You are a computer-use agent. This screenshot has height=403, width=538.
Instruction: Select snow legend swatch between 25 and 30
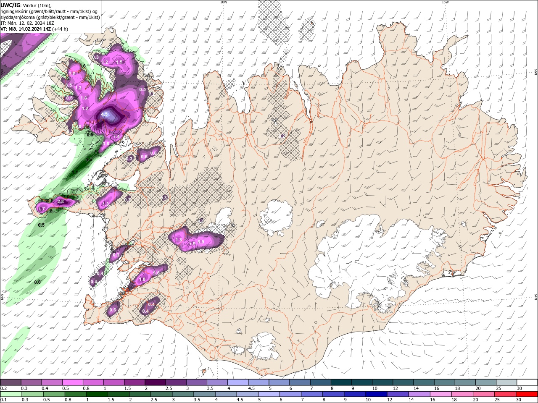pyautogui.click(x=506, y=382)
